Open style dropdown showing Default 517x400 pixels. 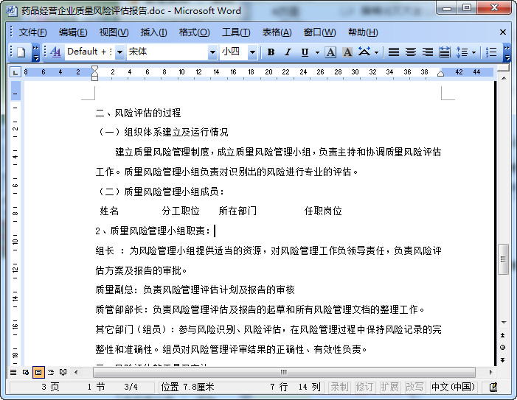pos(120,52)
